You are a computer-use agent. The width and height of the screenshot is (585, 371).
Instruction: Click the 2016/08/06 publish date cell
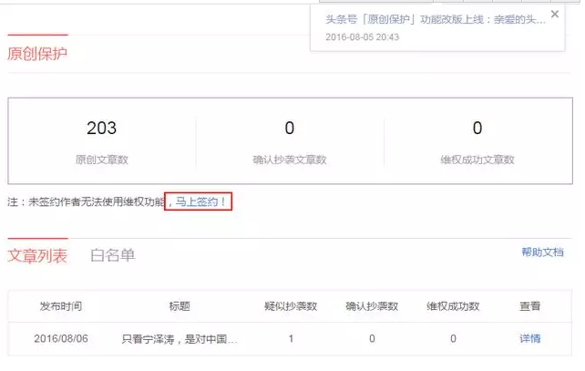click(60, 339)
